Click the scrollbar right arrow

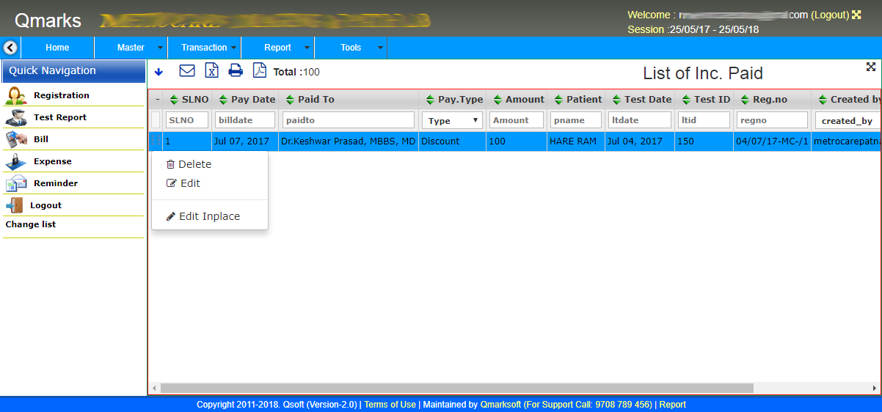(x=874, y=388)
